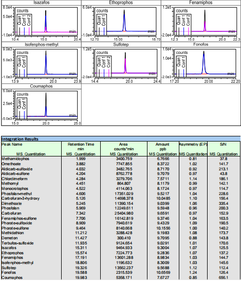
Task: Select the Coumaphos chromatogram plot
Action: [46, 105]
